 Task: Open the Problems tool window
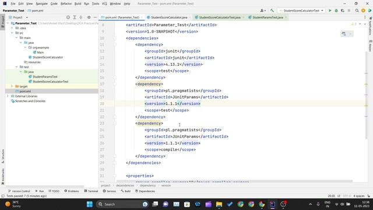pos(72,191)
